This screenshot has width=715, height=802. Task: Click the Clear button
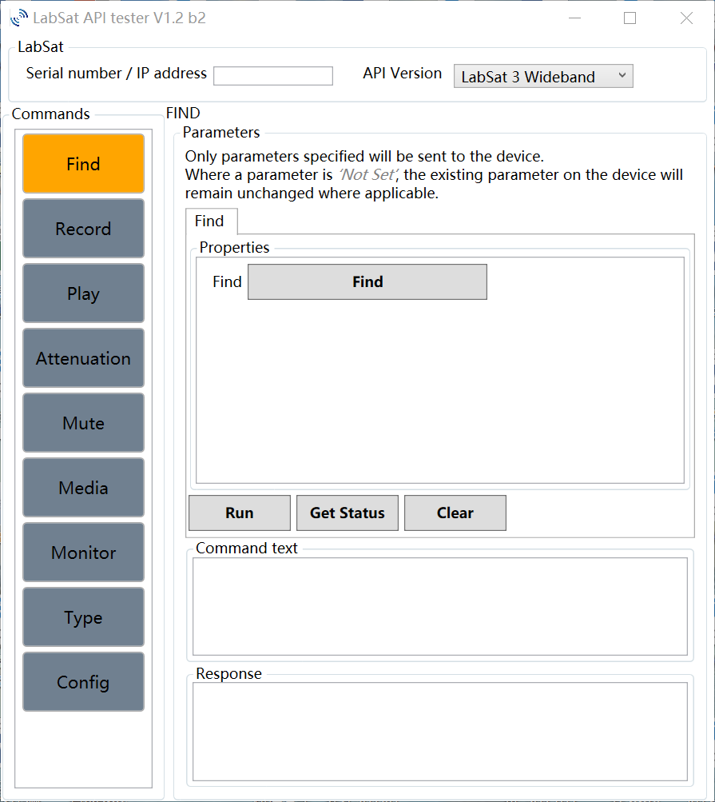tap(455, 513)
